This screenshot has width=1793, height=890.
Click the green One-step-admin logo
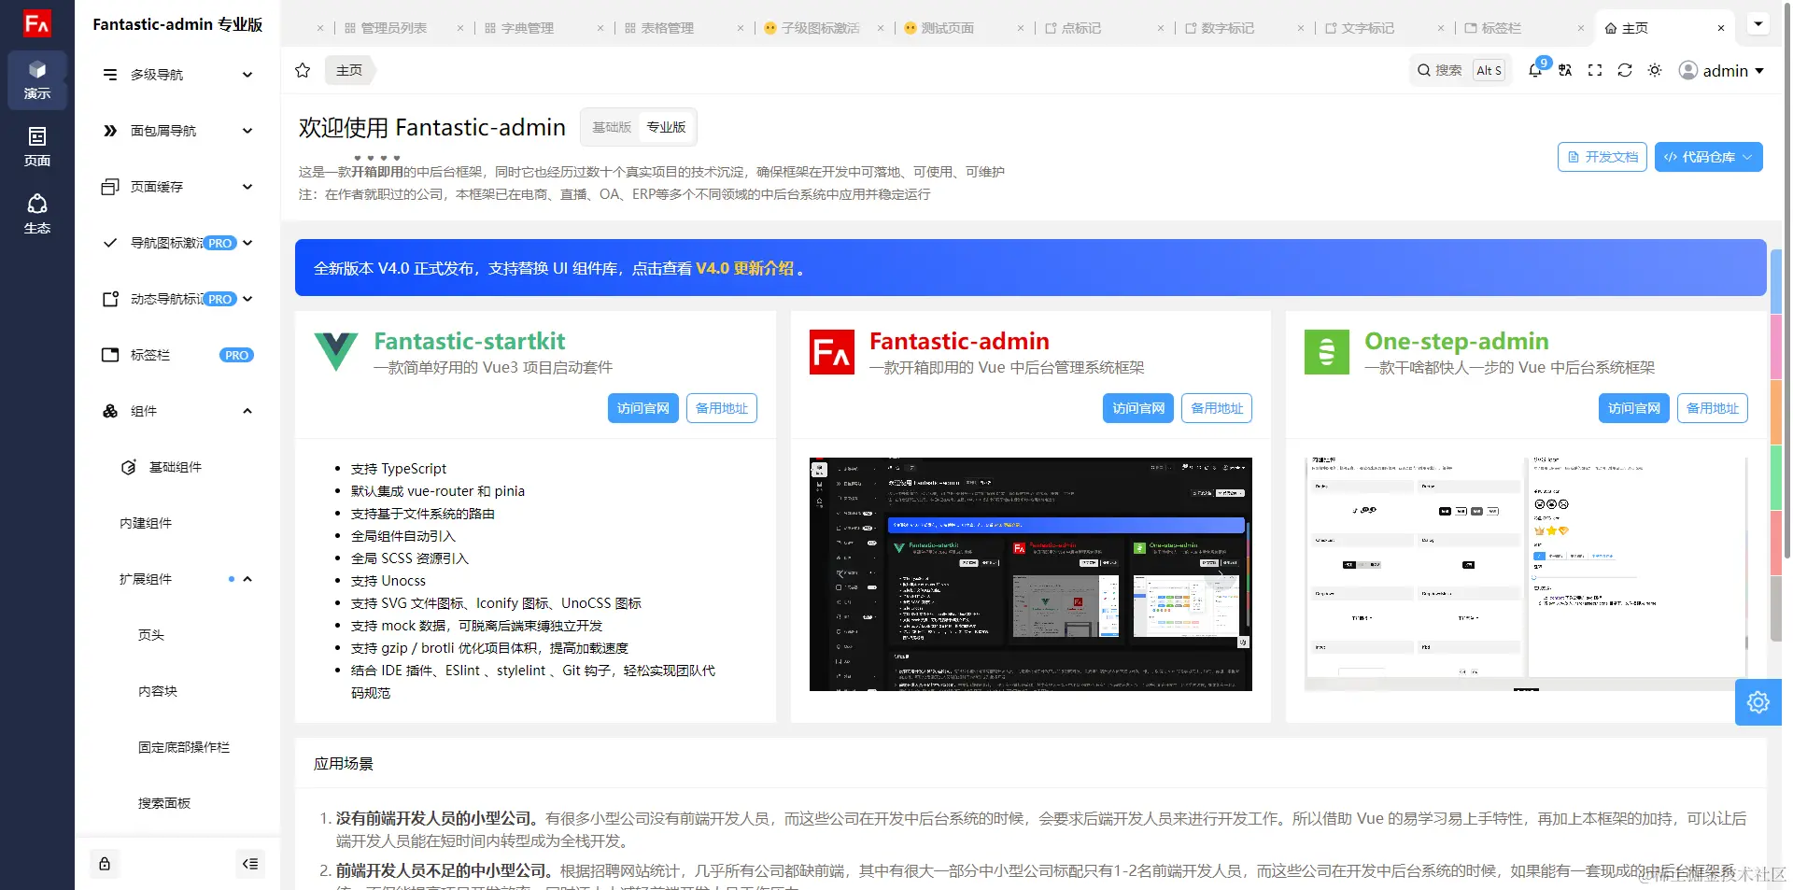(x=1327, y=352)
